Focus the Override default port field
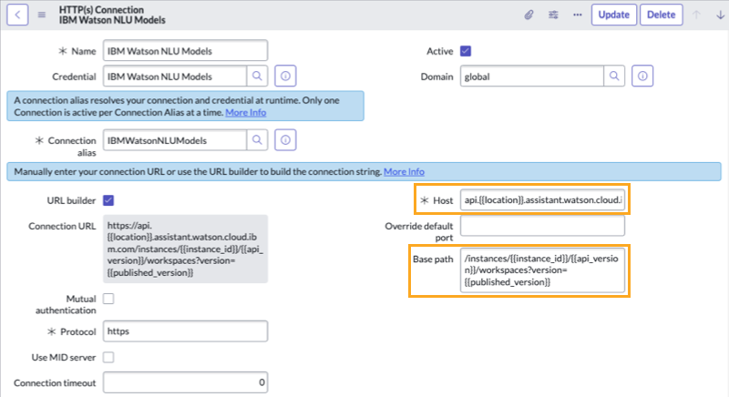Screen dimensions: 729x397 point(542,226)
